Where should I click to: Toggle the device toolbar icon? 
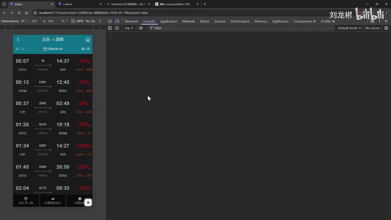pyautogui.click(x=117, y=21)
